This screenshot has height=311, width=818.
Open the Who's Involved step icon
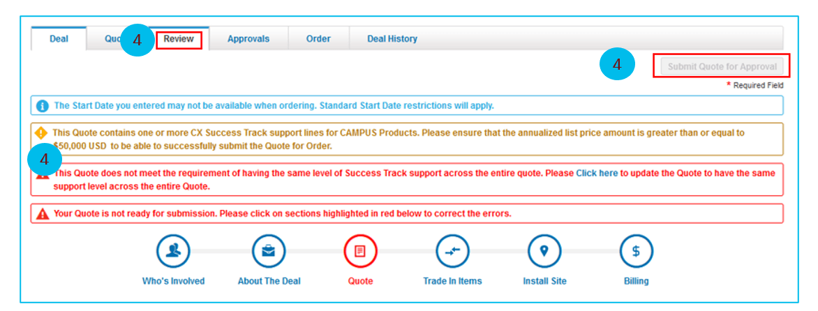[173, 251]
